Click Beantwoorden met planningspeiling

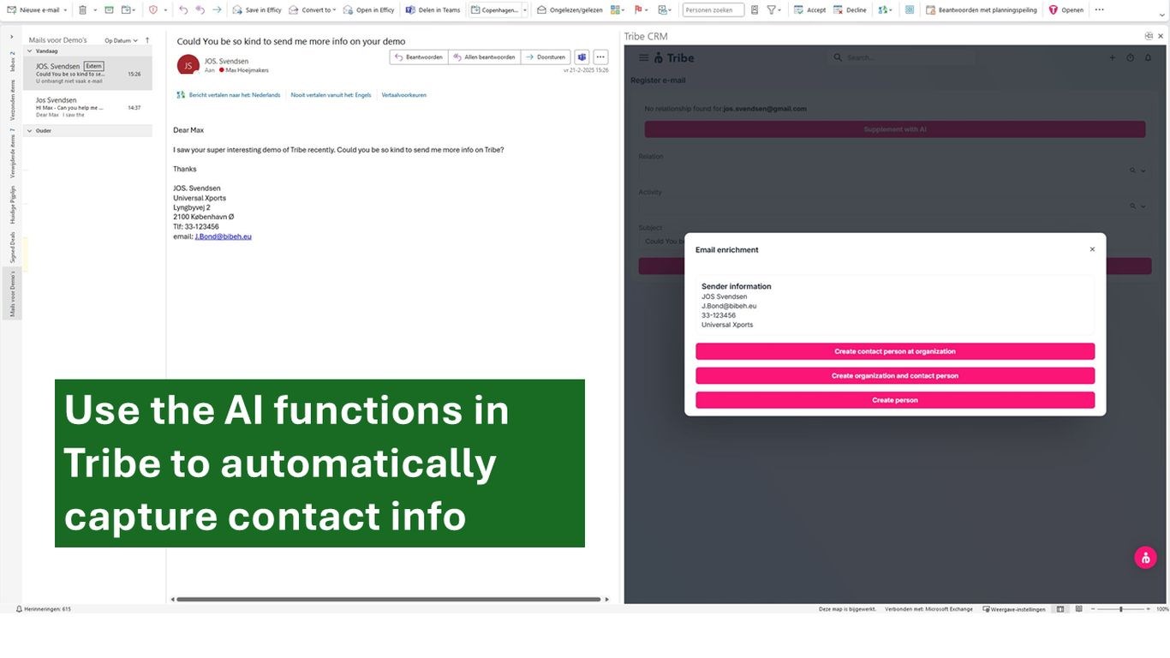[982, 10]
